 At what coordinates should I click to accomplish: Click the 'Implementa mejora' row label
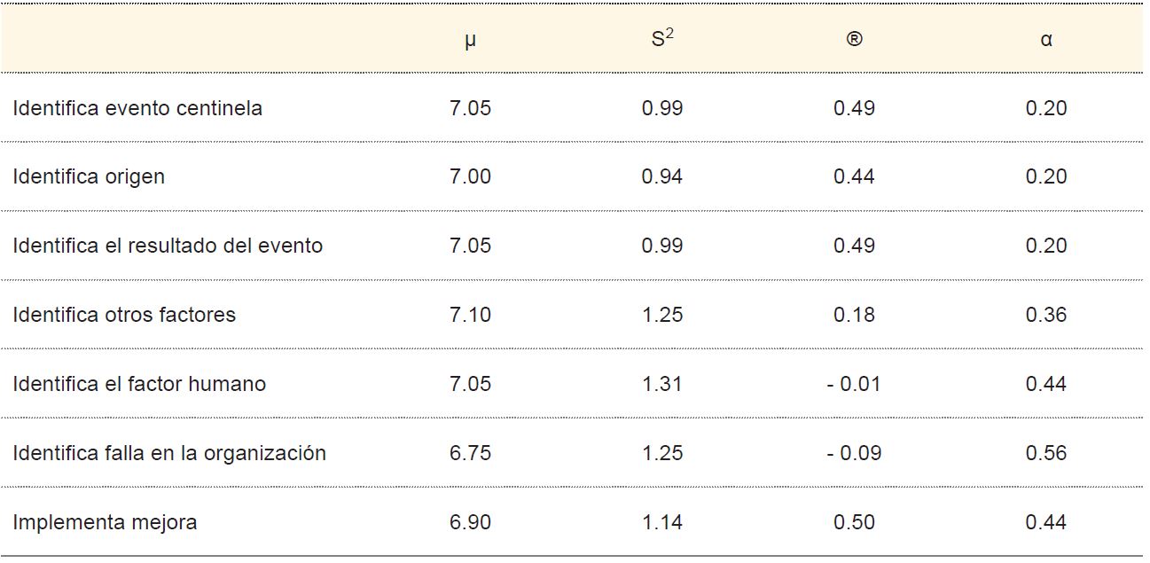coord(105,522)
